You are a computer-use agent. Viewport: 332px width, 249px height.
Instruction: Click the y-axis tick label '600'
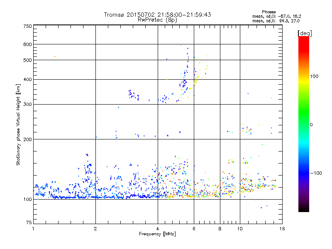point(27,44)
